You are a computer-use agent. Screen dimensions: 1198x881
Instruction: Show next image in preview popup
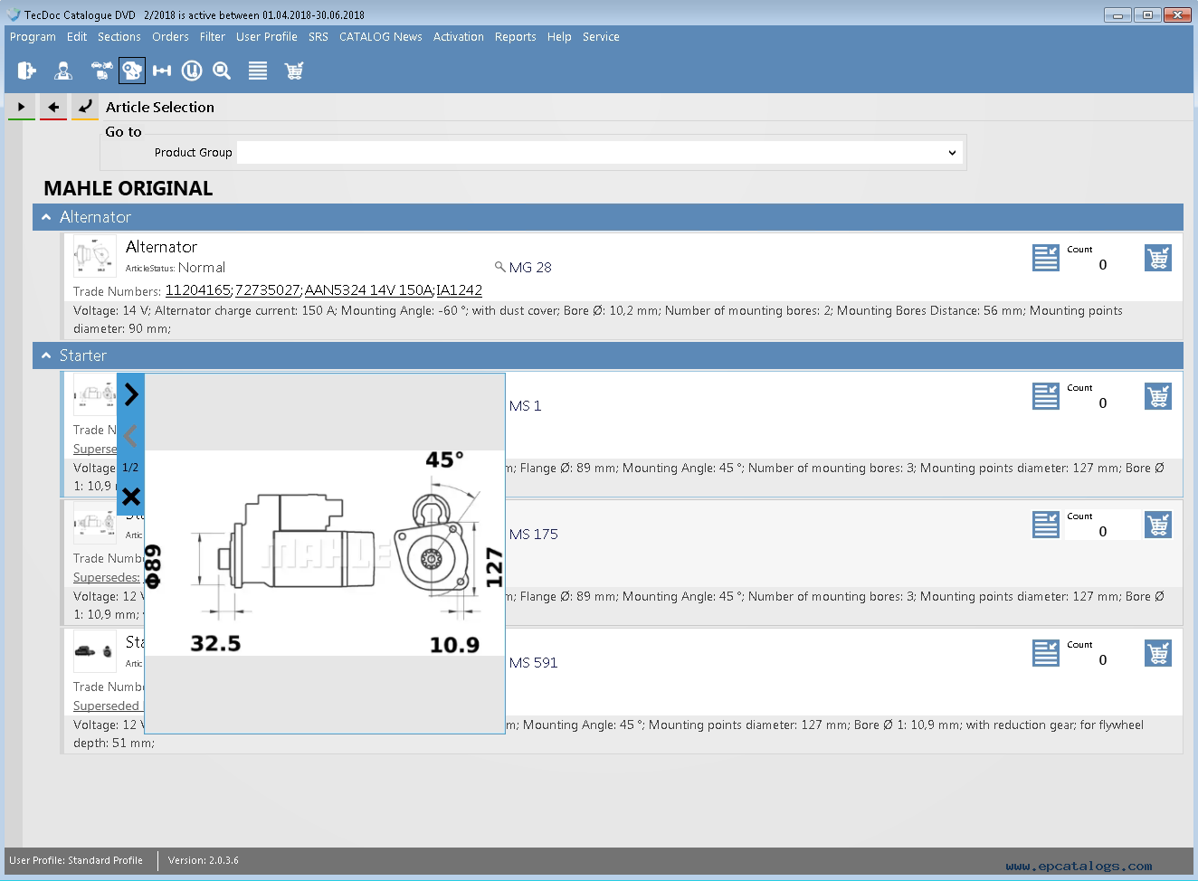pyautogui.click(x=131, y=394)
